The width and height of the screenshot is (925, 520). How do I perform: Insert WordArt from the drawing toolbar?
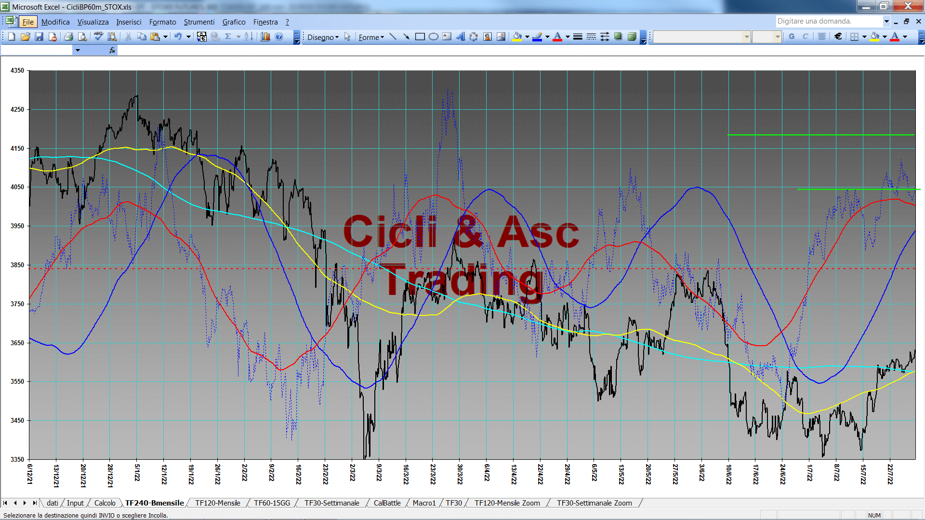tap(461, 37)
